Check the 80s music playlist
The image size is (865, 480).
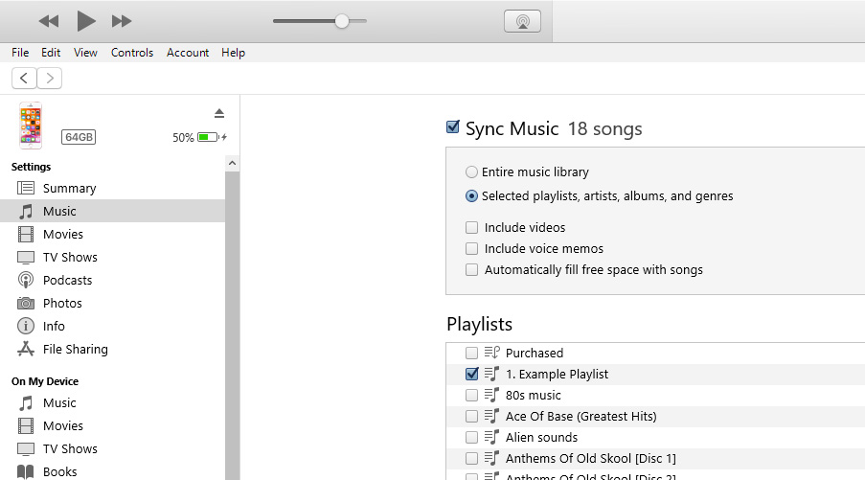pos(471,395)
